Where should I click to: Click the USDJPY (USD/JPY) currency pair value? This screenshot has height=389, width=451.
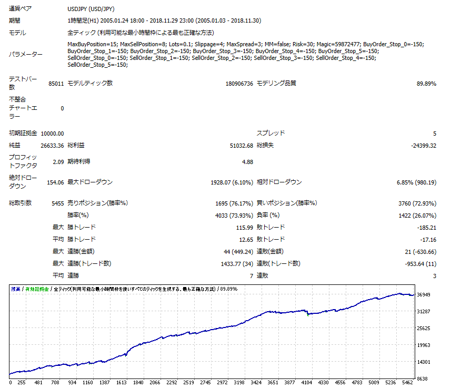pos(91,9)
